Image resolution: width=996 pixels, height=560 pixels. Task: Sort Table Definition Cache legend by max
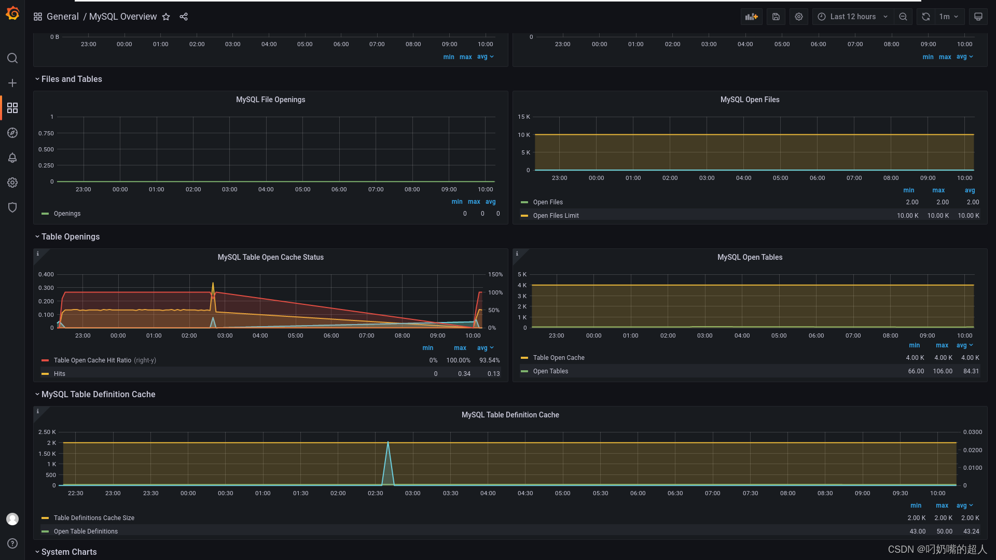click(942, 506)
